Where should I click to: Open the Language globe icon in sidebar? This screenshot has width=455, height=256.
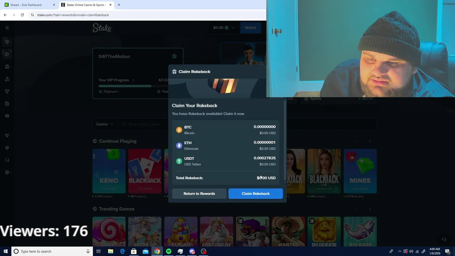[7, 172]
